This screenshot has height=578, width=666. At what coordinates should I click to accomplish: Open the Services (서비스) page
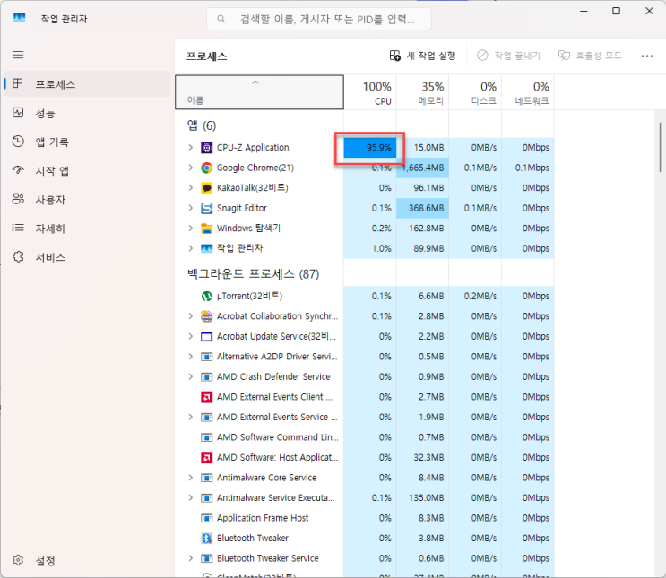click(x=87, y=257)
